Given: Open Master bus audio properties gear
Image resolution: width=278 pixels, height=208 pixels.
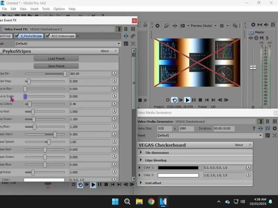Looking at the screenshot, I should tap(253, 25).
